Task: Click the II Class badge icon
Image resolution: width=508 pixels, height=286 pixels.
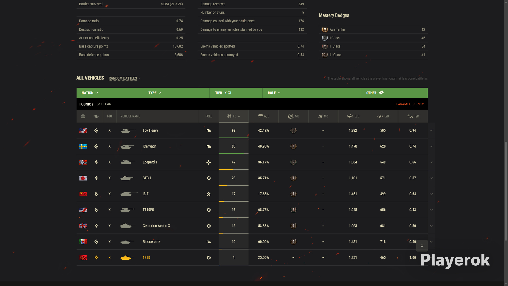Action: pos(325,46)
